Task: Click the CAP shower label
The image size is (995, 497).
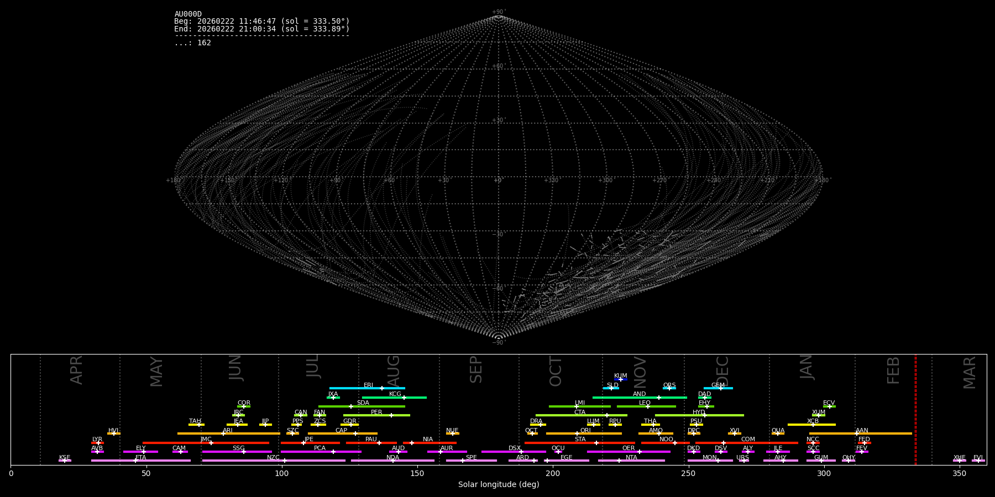Action: pyautogui.click(x=342, y=431)
